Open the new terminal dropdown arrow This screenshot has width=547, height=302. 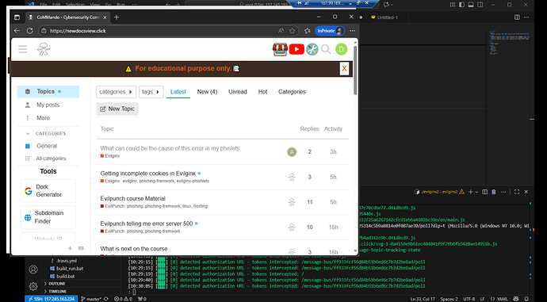(x=476, y=192)
